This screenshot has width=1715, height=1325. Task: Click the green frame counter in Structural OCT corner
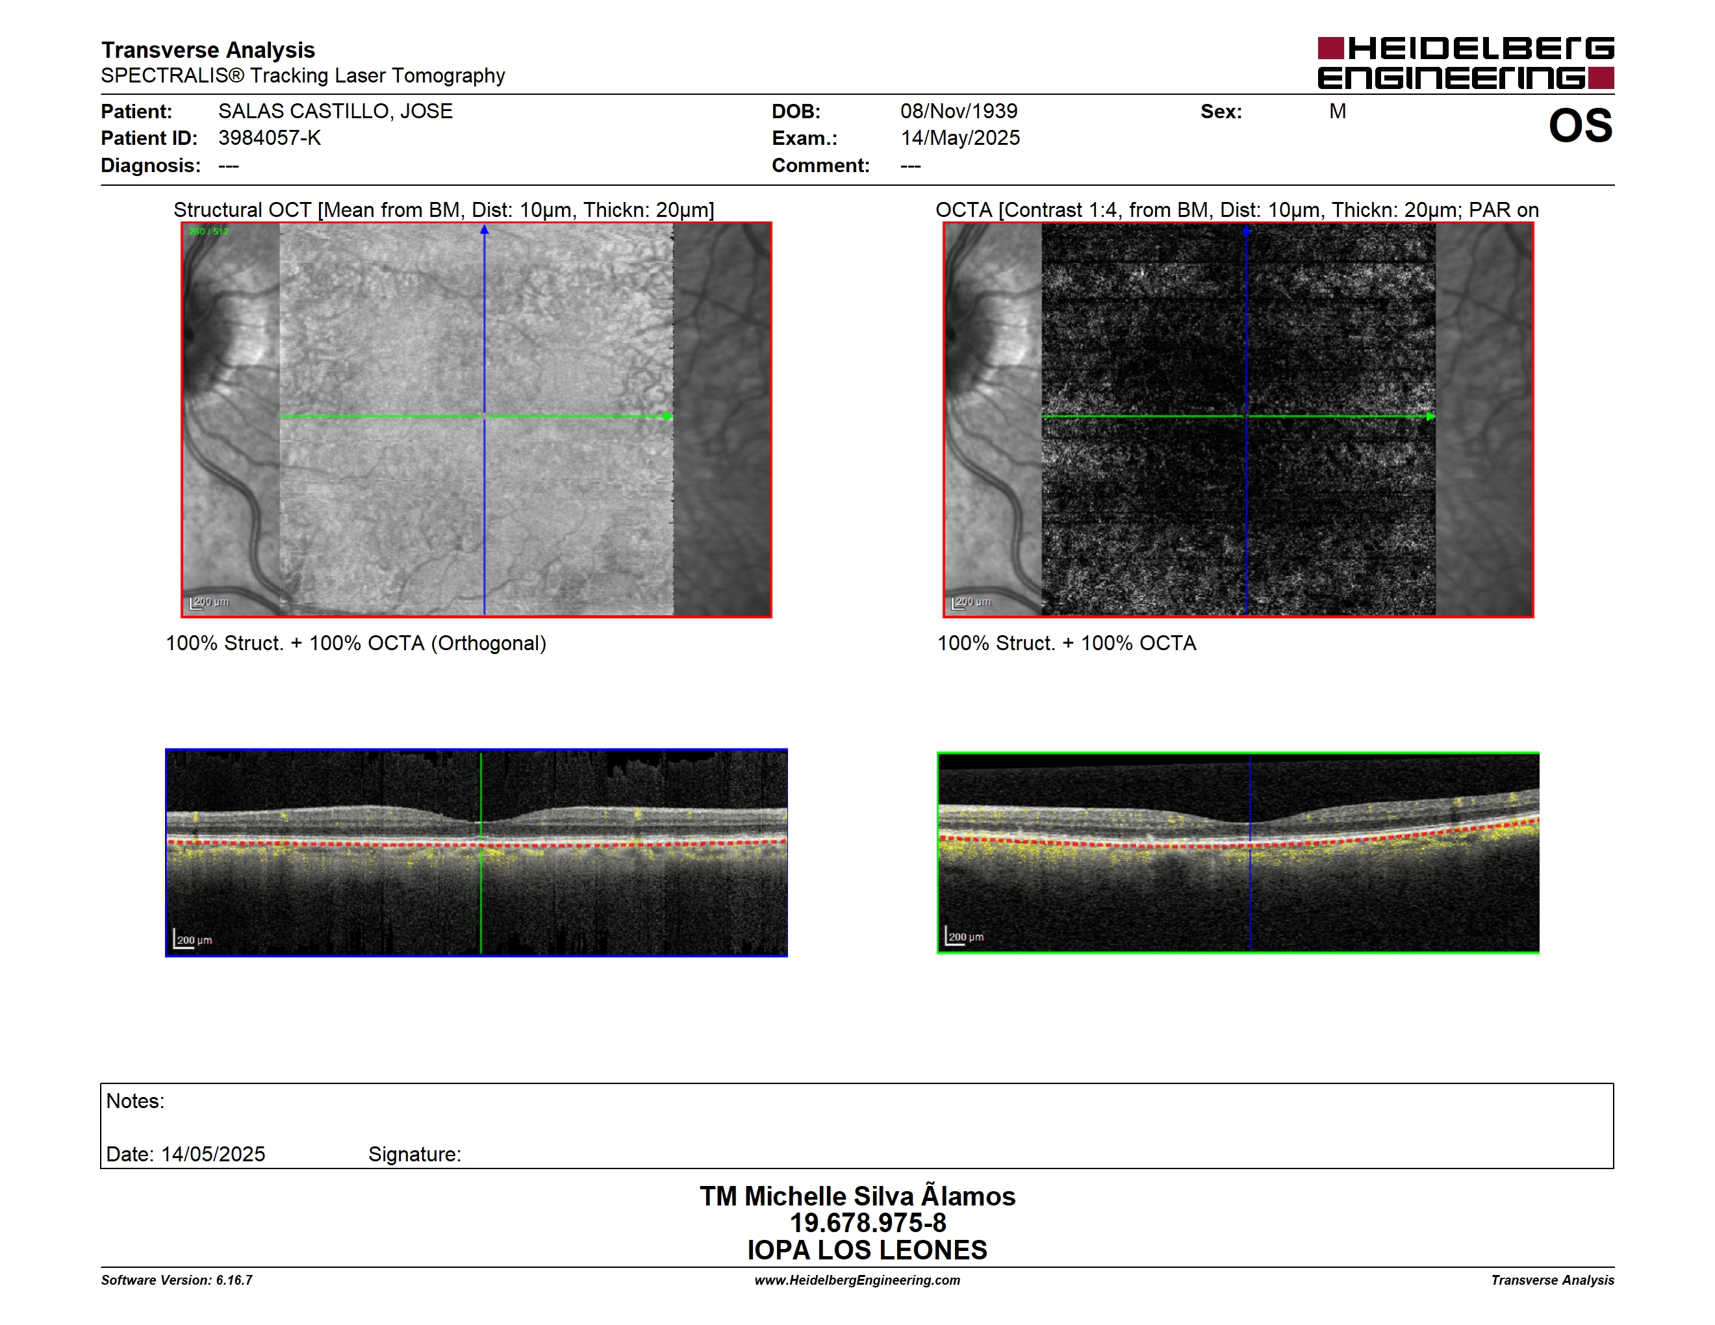coord(209,232)
